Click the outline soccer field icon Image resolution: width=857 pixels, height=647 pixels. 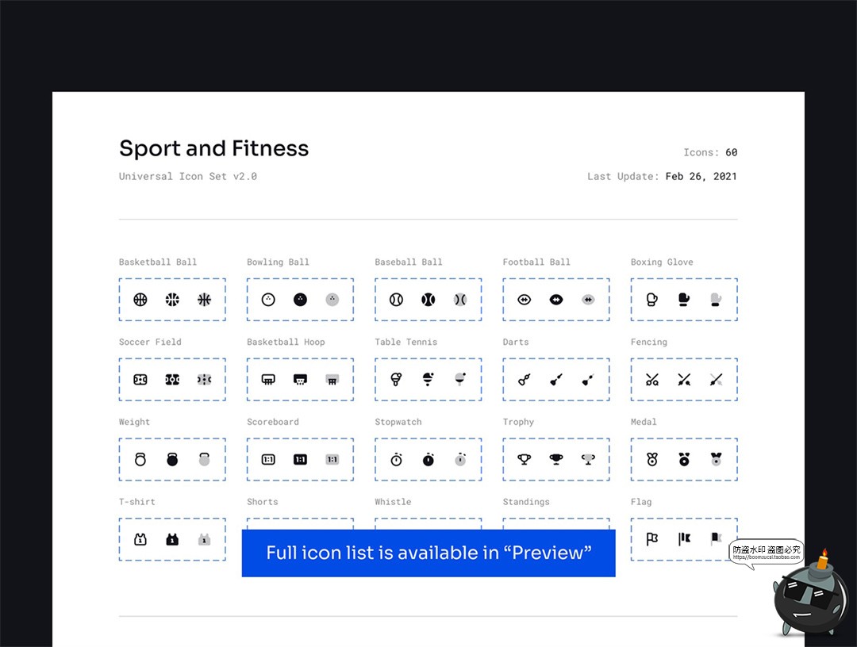coord(140,380)
